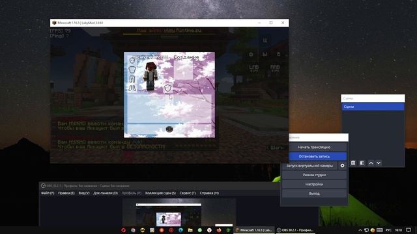Open the Правка menu in OBS
Viewport: 417px width, 234px height.
tap(66, 193)
